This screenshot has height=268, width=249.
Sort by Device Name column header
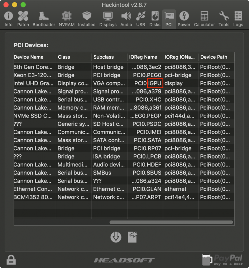click(35, 57)
